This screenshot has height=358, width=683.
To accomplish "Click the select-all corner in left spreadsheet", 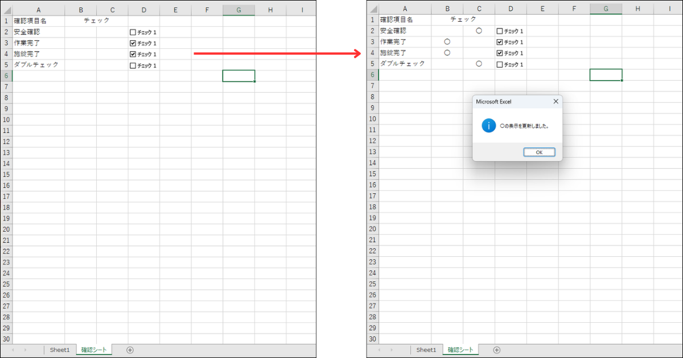I will click(x=6, y=10).
